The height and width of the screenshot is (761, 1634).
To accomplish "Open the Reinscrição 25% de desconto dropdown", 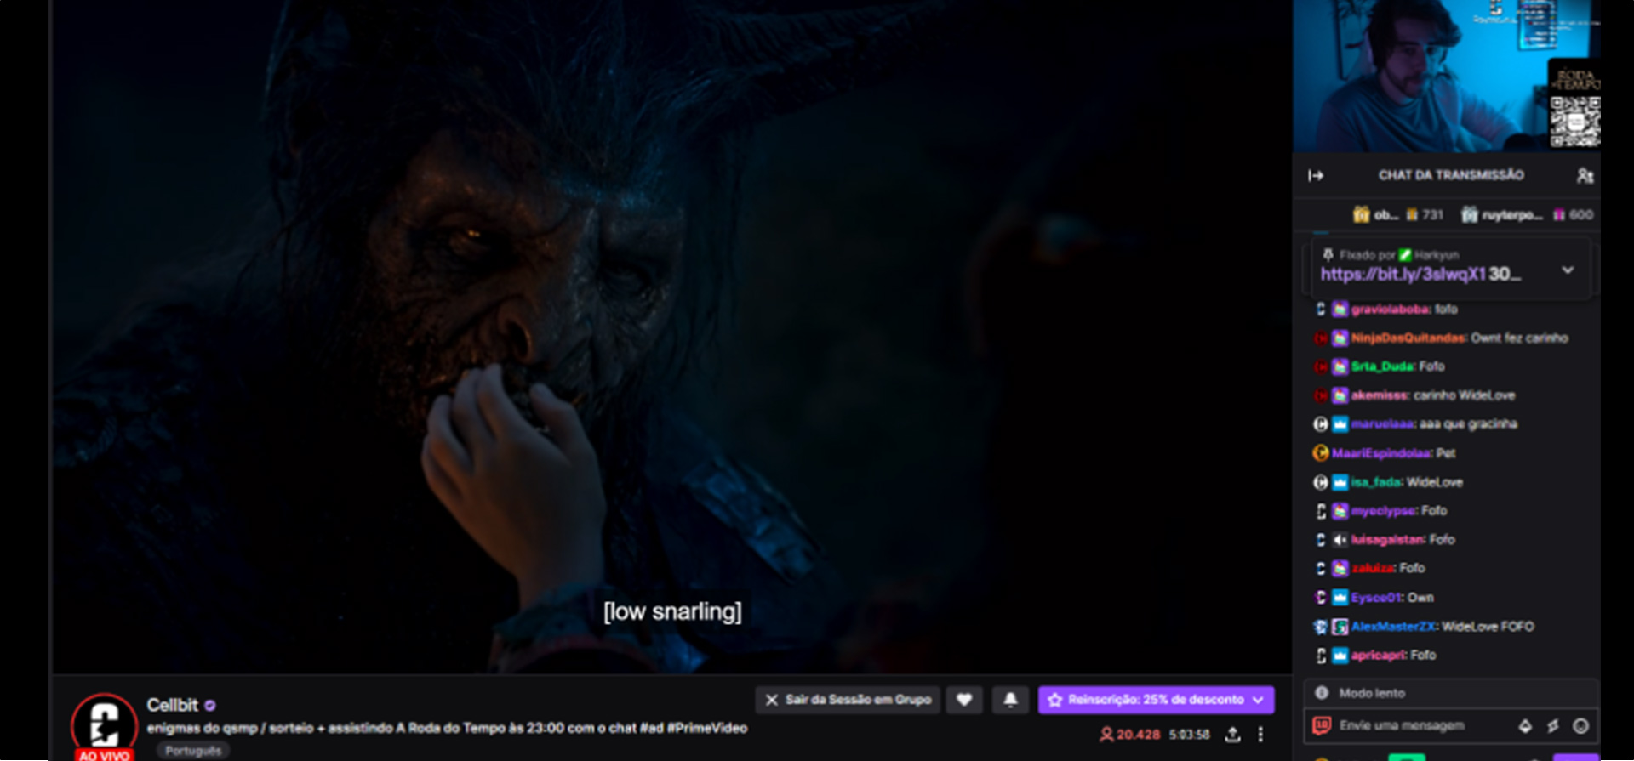I will (1156, 700).
